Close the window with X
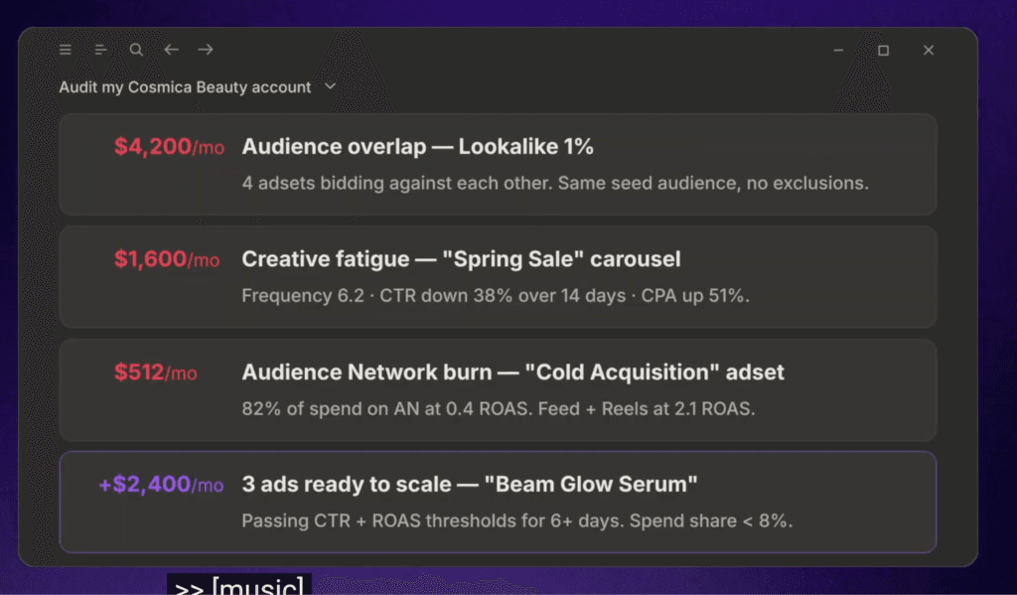The height and width of the screenshot is (595, 1017). pyautogui.click(x=929, y=50)
